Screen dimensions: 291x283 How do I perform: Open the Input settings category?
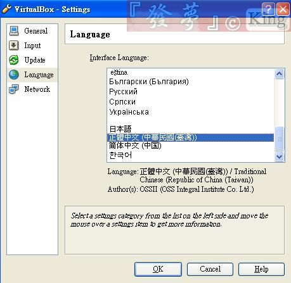pos(32,46)
